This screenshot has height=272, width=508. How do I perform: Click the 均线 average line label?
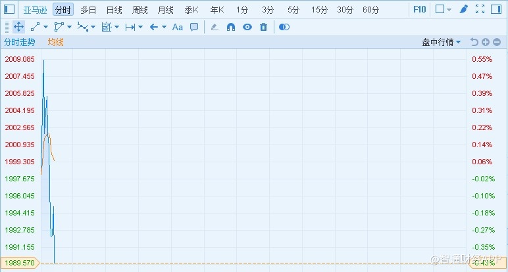coord(55,42)
